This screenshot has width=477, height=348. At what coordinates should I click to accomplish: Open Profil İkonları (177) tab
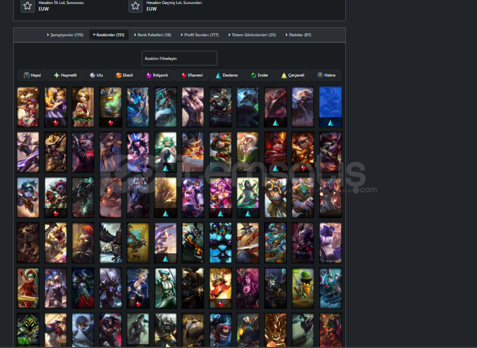pyautogui.click(x=200, y=35)
